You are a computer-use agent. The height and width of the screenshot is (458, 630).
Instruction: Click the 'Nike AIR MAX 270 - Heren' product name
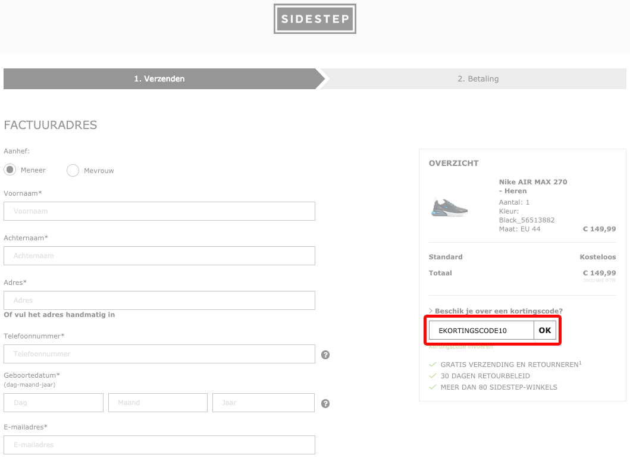[x=533, y=186]
